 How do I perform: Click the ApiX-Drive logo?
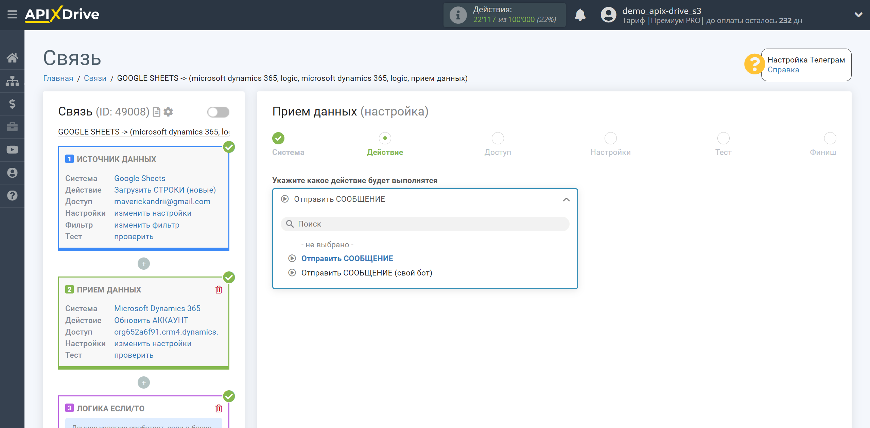[x=62, y=15]
